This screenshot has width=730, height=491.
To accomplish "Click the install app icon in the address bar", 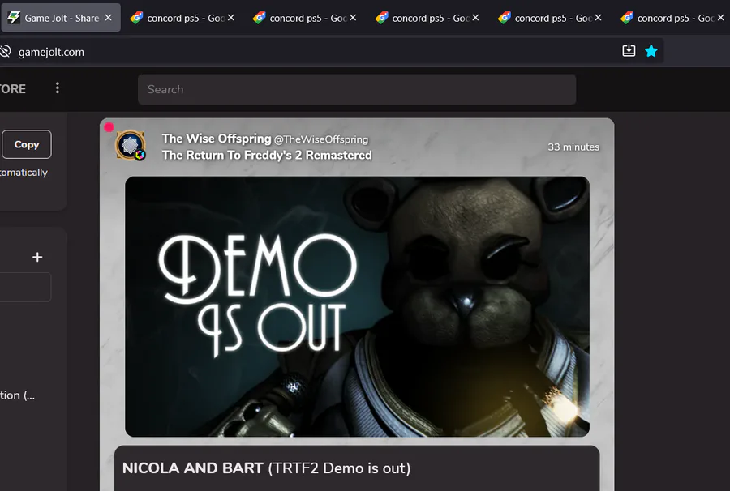I will coord(629,51).
